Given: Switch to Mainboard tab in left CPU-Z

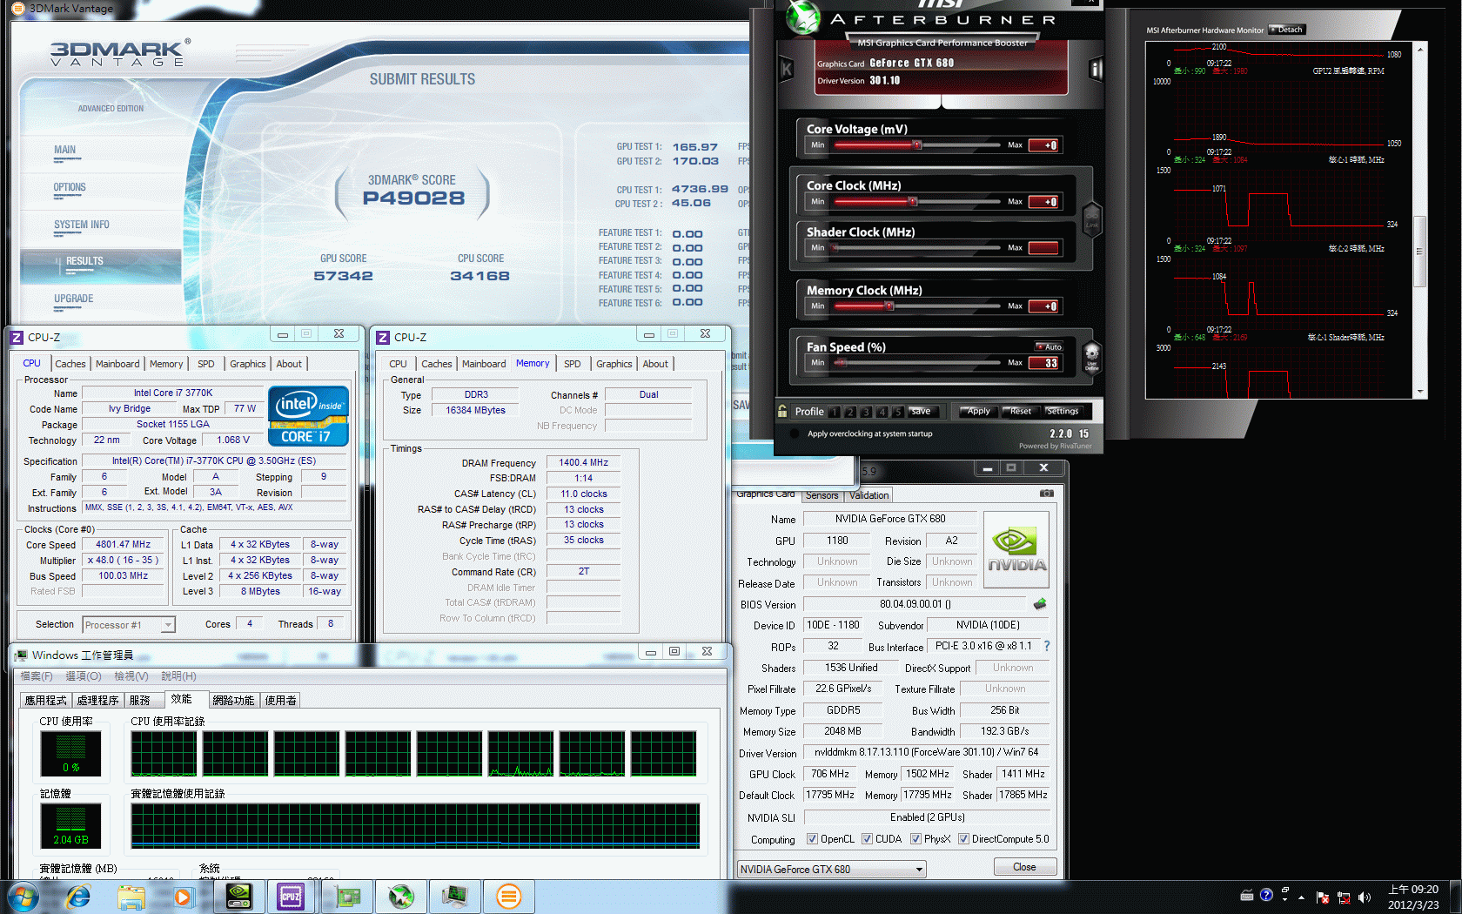Looking at the screenshot, I should point(117,364).
